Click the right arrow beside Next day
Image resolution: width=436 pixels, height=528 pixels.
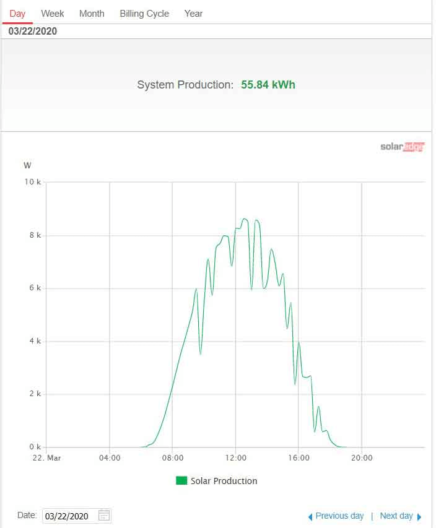point(419,516)
